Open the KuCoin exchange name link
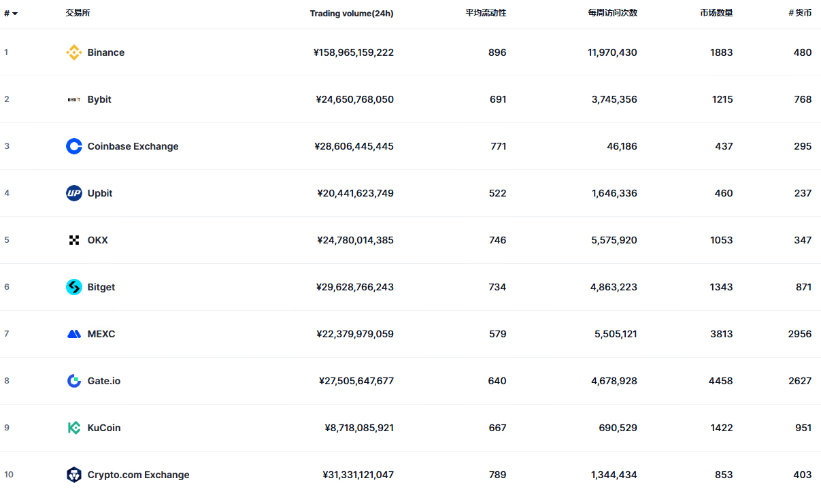This screenshot has width=821, height=491. pyautogui.click(x=104, y=428)
